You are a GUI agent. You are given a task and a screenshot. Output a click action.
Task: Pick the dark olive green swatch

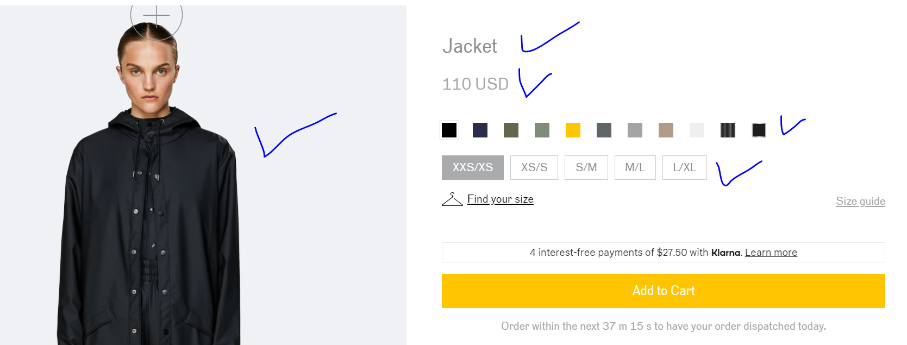click(x=511, y=130)
